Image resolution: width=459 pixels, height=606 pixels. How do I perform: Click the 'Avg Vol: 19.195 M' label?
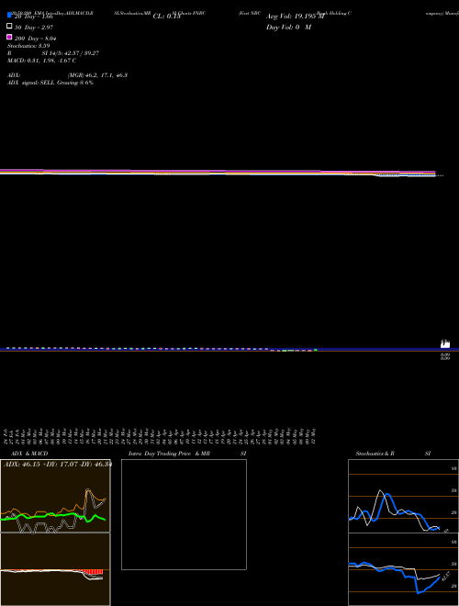tap(296, 17)
